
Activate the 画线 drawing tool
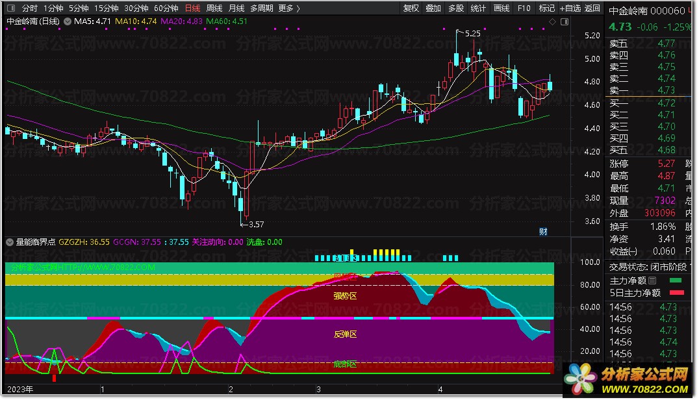click(x=502, y=8)
